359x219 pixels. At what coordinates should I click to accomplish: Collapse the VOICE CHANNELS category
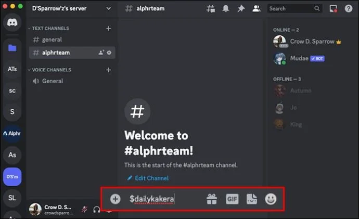coord(51,70)
